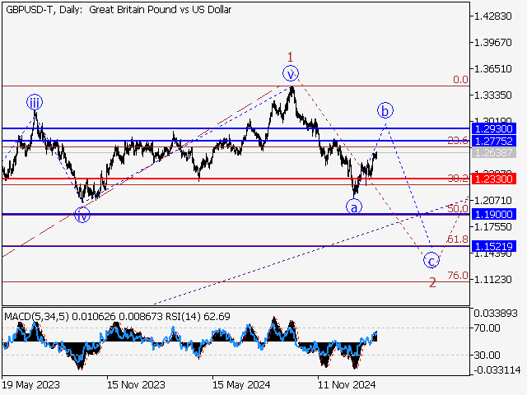Click the 1.27752 blue price level tag
Screen dimensions: 527x395
click(x=494, y=142)
